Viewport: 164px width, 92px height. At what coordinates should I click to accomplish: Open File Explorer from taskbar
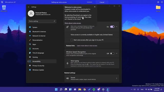(x=80, y=89)
